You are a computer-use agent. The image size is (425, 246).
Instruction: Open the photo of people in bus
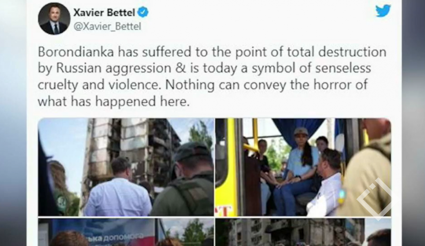[x=303, y=167]
